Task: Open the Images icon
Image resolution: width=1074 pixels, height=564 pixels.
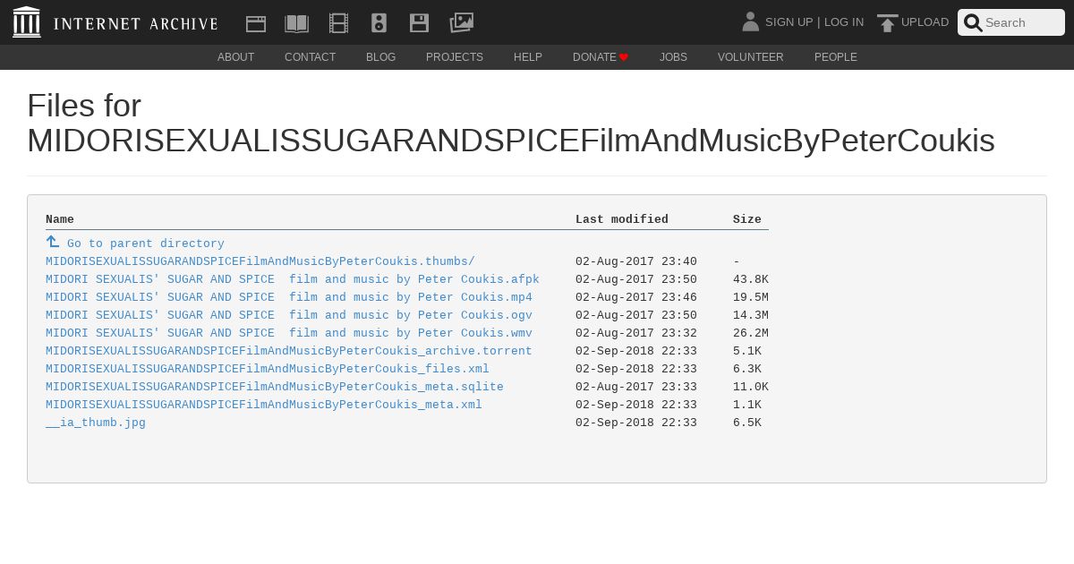Action: pyautogui.click(x=461, y=22)
